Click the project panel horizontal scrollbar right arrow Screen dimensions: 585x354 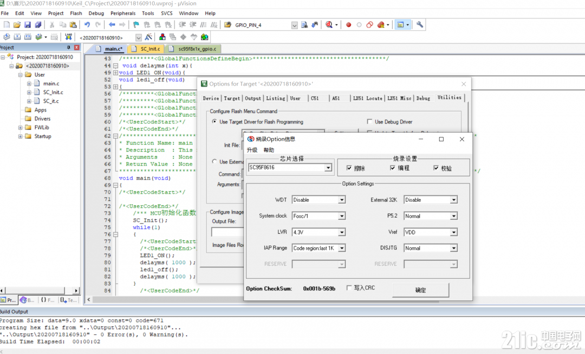tap(76, 290)
